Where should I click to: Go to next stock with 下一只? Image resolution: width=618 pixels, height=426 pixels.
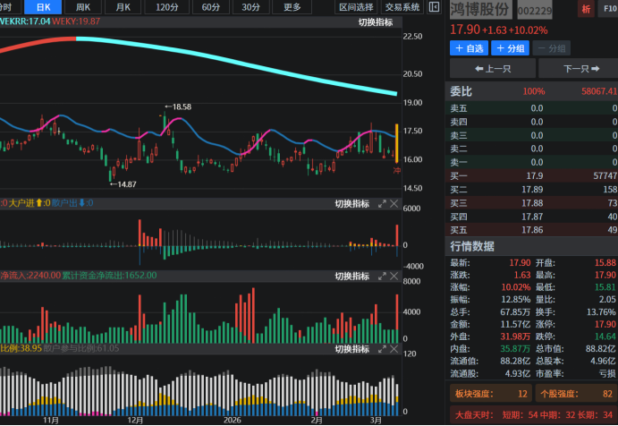click(580, 69)
